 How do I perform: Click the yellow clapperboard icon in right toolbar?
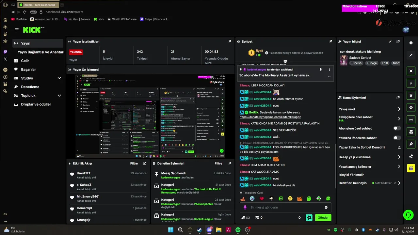click(411, 168)
